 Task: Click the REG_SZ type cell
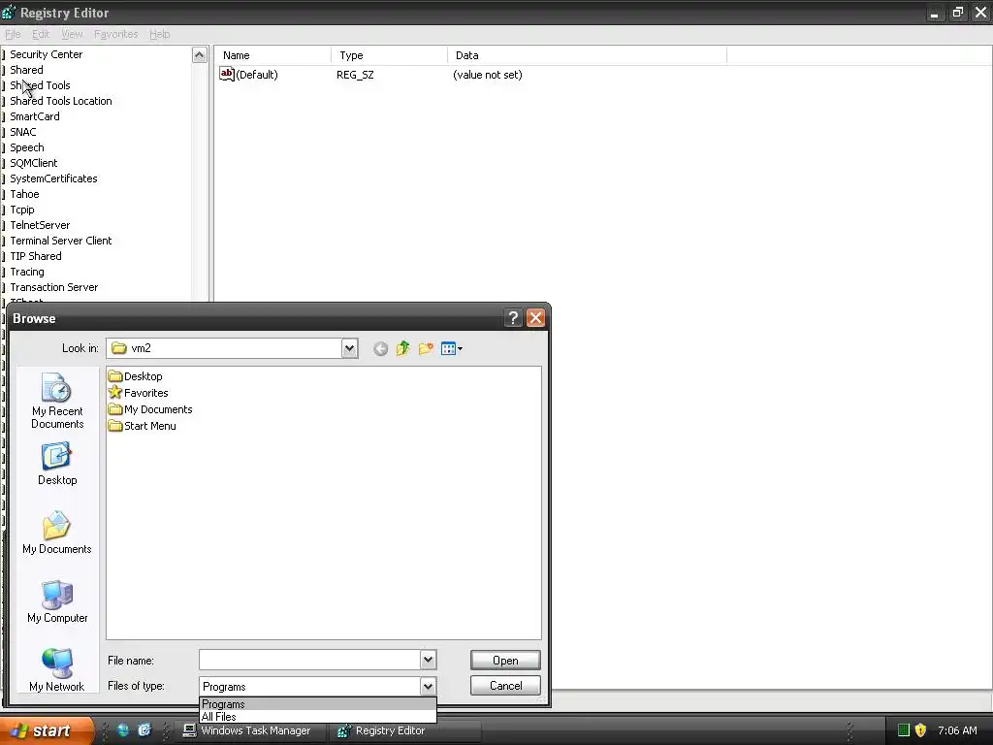355,75
